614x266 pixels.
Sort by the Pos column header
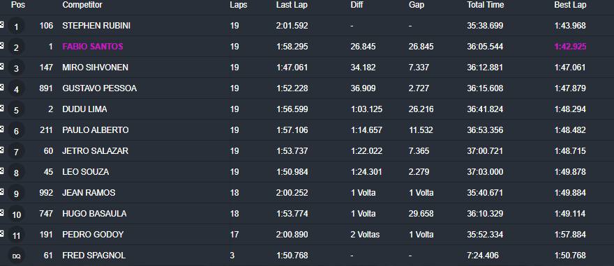click(17, 5)
